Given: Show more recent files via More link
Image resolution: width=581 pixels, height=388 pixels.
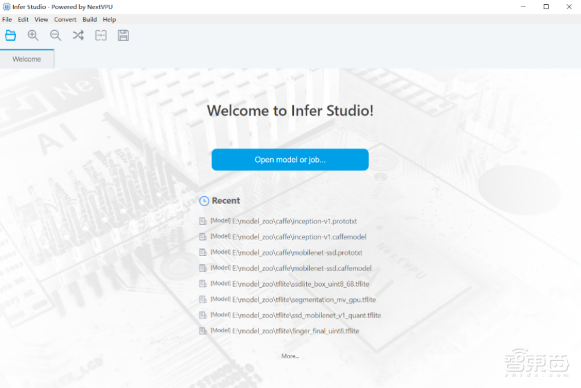Looking at the screenshot, I should coord(290,356).
